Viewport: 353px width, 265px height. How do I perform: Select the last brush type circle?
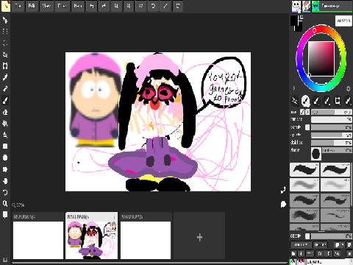[x=348, y=101]
